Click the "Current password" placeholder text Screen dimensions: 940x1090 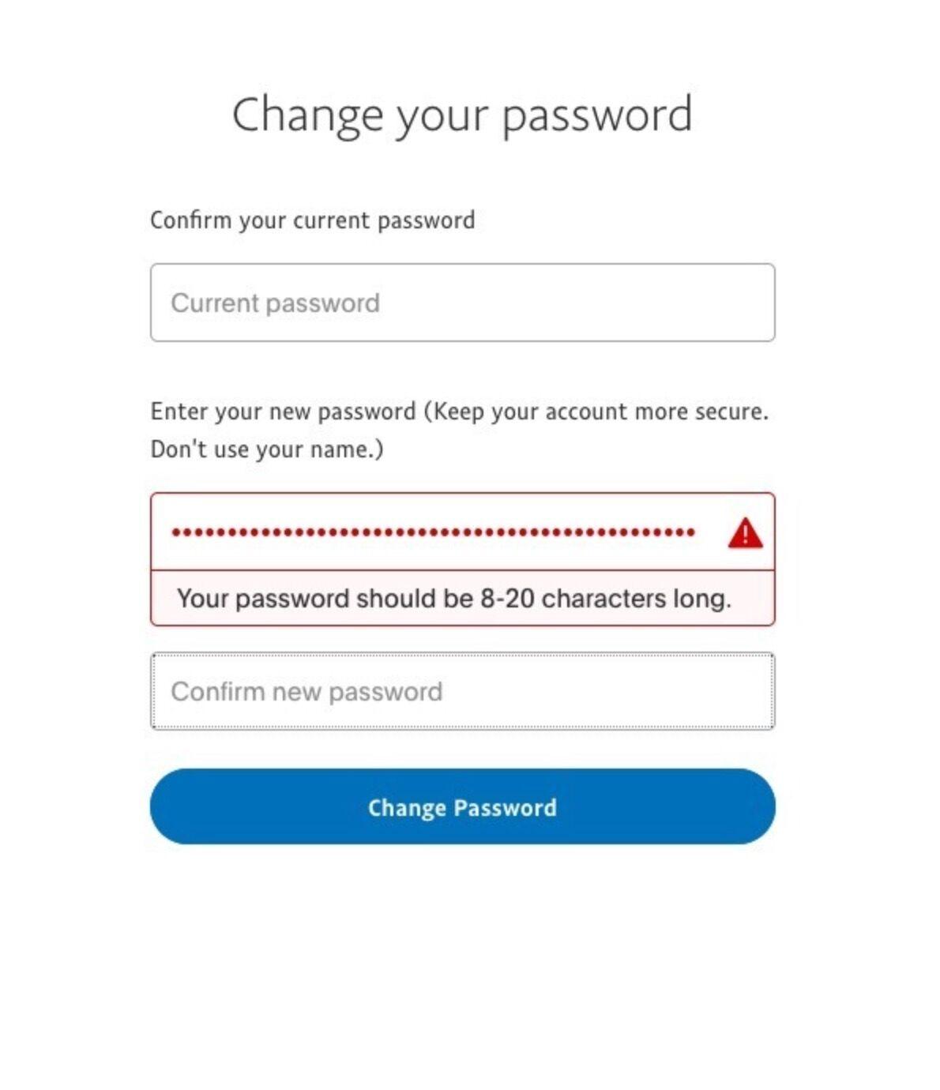(275, 303)
